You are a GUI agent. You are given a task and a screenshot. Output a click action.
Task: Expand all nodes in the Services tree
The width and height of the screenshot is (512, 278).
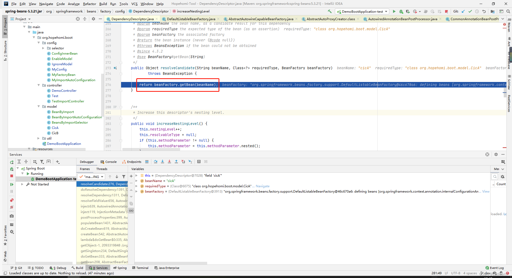[19, 162]
